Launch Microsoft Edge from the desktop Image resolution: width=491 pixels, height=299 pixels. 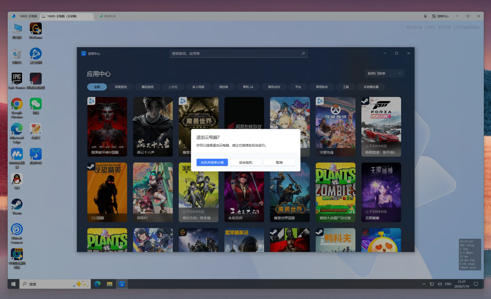[17, 133]
